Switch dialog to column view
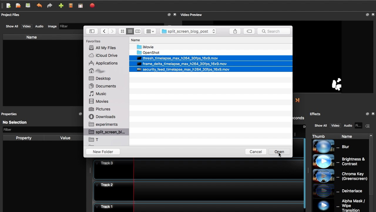Screen dimensions: 376x212 pyautogui.click(x=137, y=31)
